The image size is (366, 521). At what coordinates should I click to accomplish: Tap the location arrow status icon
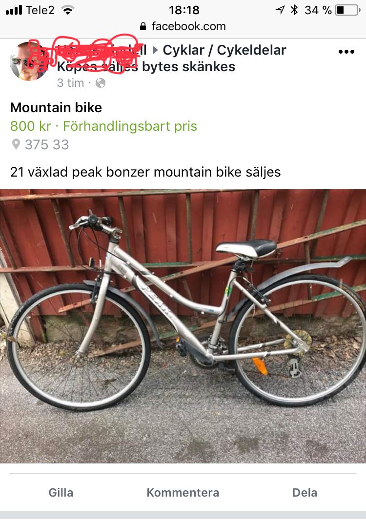coord(280,10)
